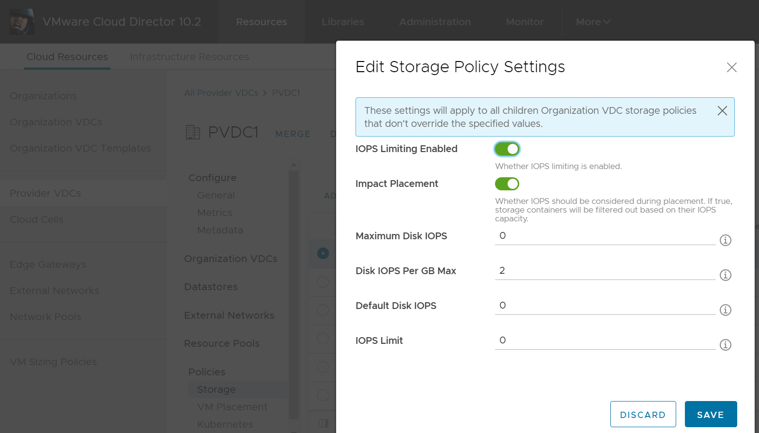759x433 pixels.
Task: Open the table column view icon
Action: click(x=323, y=423)
